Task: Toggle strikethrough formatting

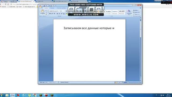Action: click(57, 14)
